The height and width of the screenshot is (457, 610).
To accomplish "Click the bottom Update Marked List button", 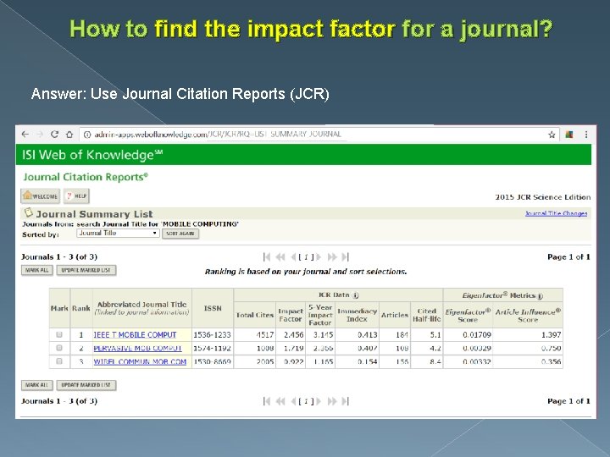I will pos(86,385).
